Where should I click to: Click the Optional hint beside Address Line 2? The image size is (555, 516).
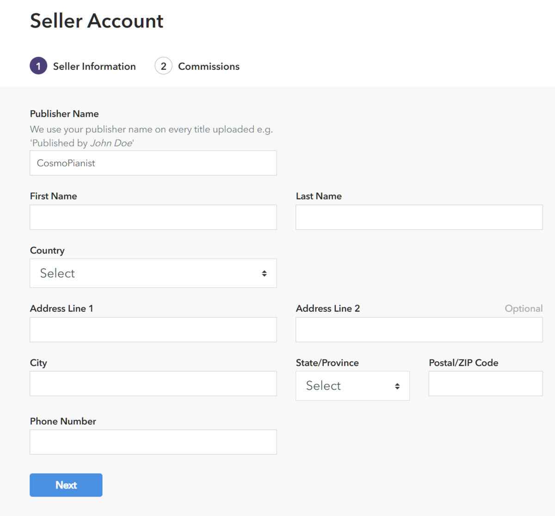point(524,309)
